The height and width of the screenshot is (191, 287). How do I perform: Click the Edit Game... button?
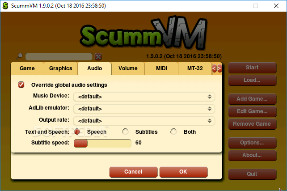252,111
